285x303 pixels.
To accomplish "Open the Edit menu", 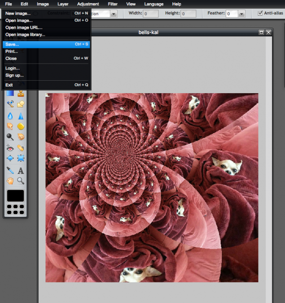I will coord(24,4).
